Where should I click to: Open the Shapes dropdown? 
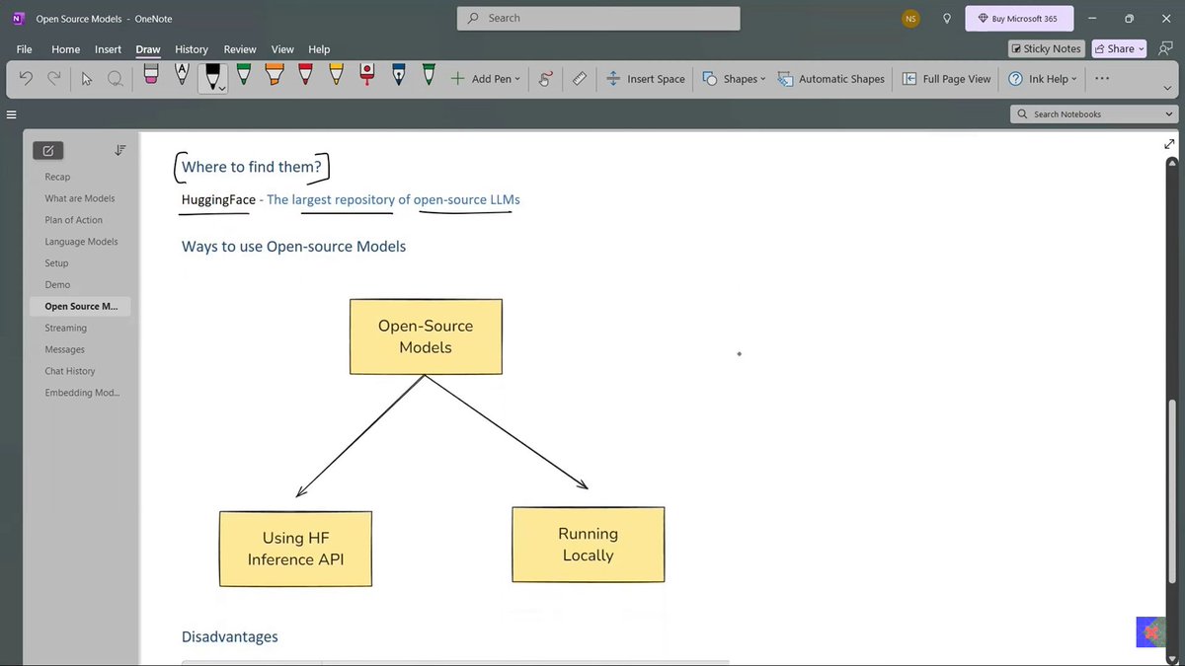pyautogui.click(x=734, y=78)
